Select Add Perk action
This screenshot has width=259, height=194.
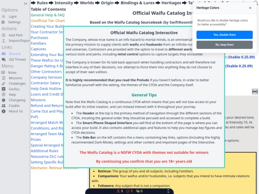(x=16, y=35)
